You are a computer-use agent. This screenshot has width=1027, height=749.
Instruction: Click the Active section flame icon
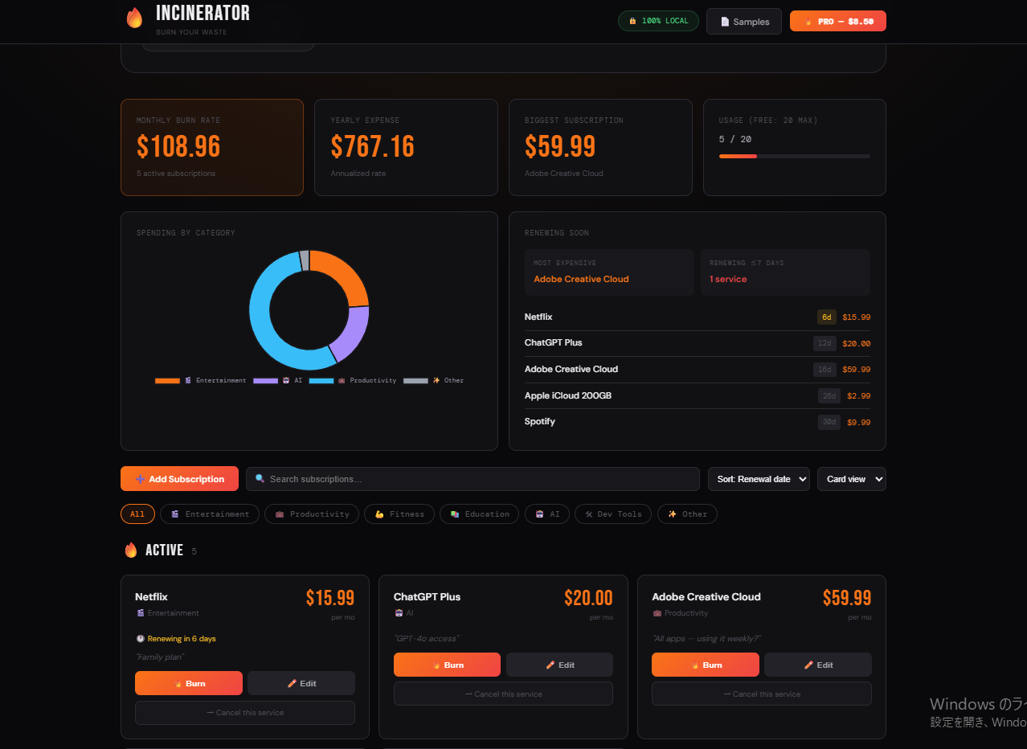[131, 550]
